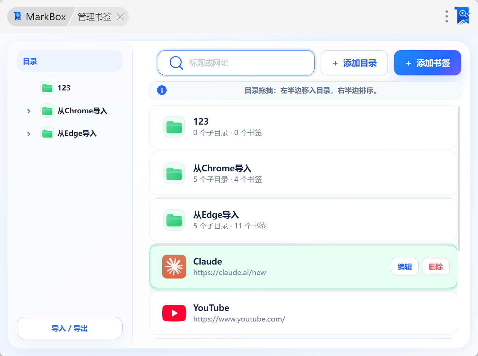The height and width of the screenshot is (356, 478).
Task: Select the 从Chrome导入 label in the sidebar tree
Action: (82, 111)
